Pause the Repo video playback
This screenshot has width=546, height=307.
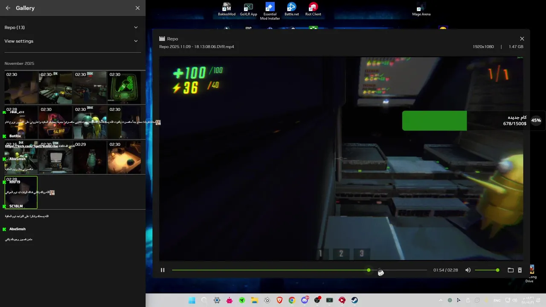(x=163, y=270)
